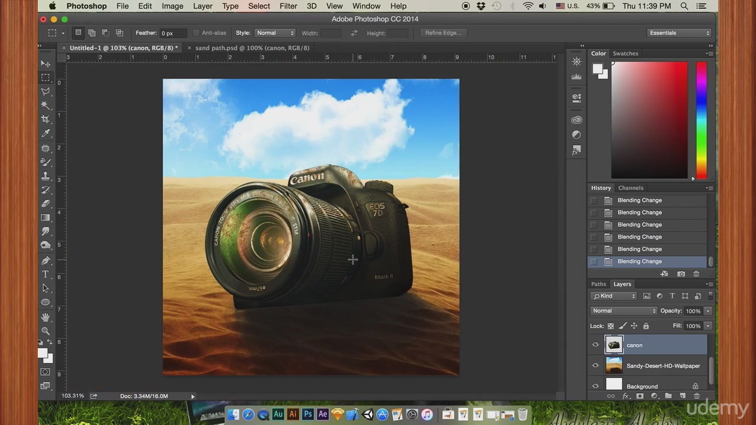The height and width of the screenshot is (425, 756).
Task: Open the Layers panel options menu
Action: click(x=709, y=284)
